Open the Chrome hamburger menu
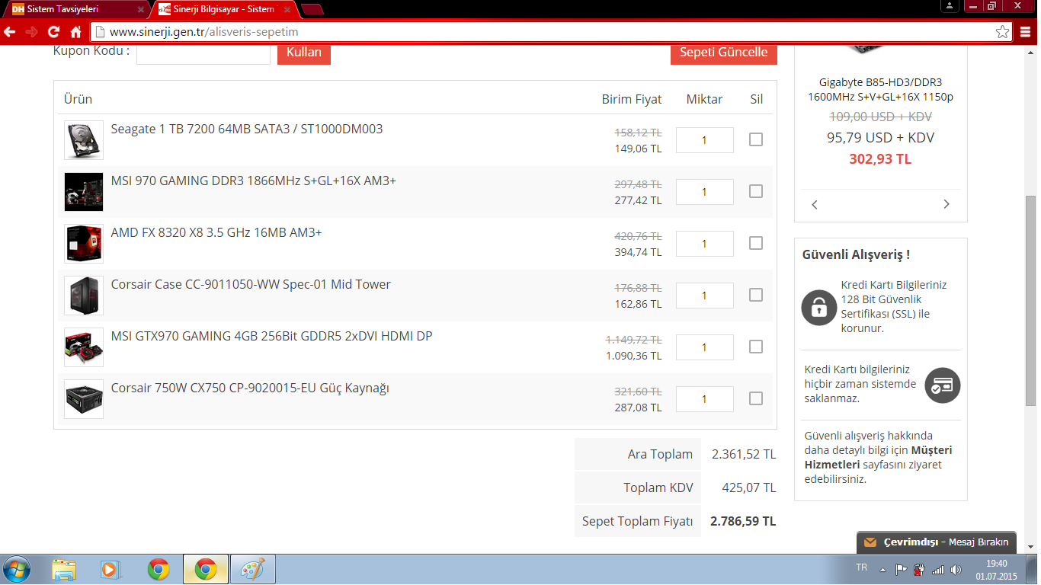 tap(1024, 32)
